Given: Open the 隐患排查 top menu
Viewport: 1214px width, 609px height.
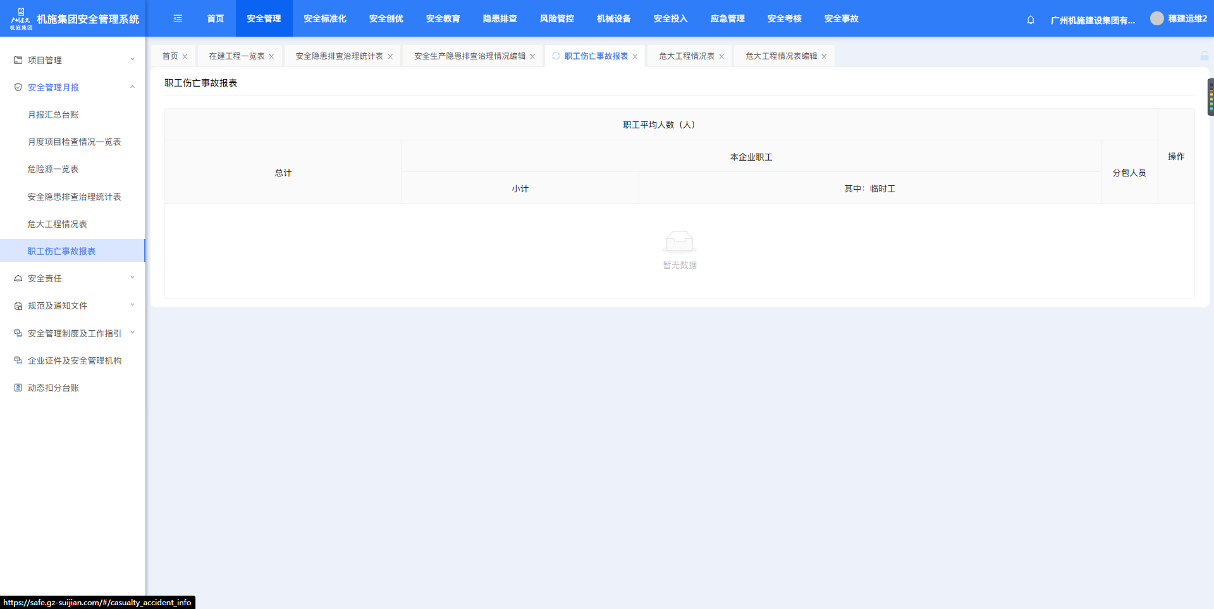Looking at the screenshot, I should point(500,19).
